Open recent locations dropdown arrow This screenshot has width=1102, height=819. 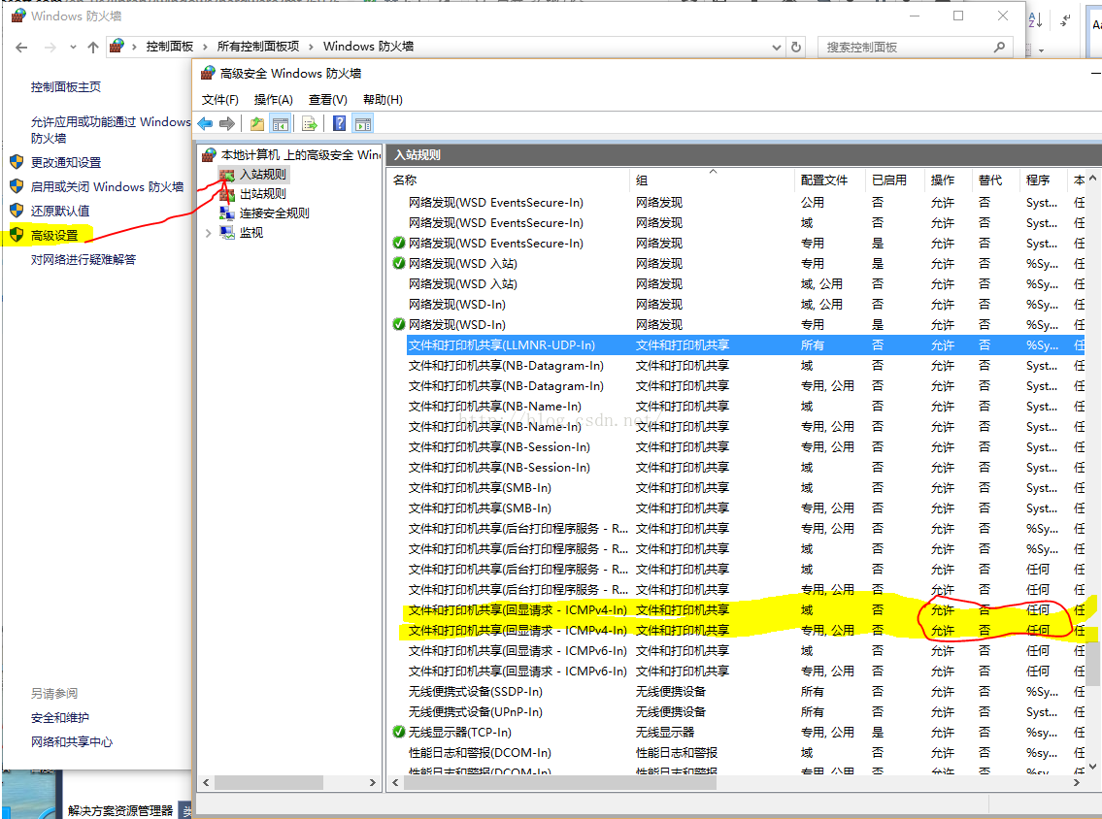click(73, 47)
